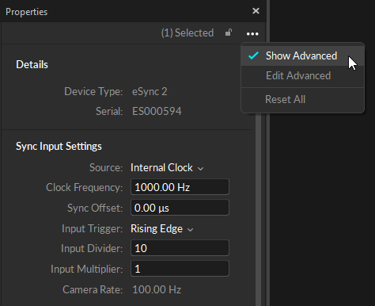The width and height of the screenshot is (375, 306).
Task: Click the Device Type eSync 2 value
Action: 150,92
